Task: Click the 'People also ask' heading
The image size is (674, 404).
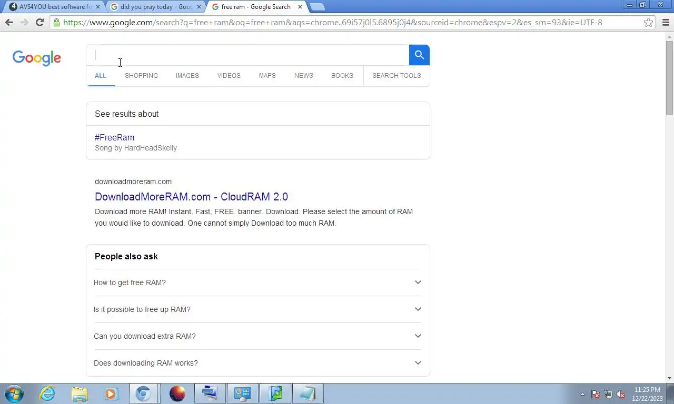Action: click(x=126, y=256)
